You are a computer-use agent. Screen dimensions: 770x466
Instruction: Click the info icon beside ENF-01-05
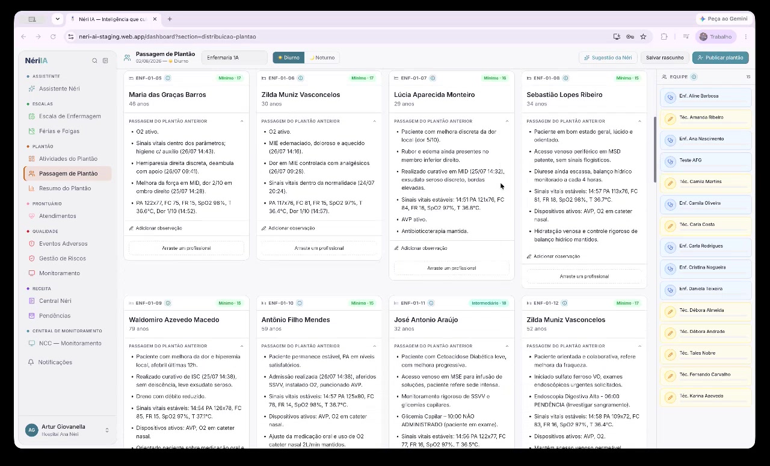click(168, 78)
